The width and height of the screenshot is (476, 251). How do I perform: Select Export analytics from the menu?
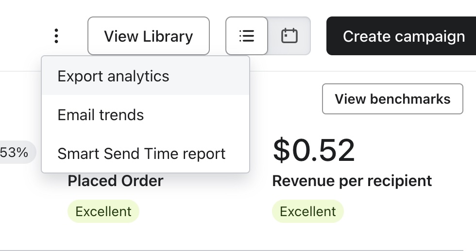113,76
